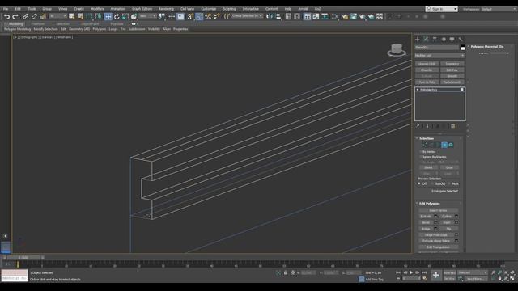Open the Workspaces Default dropdown

click(x=499, y=9)
